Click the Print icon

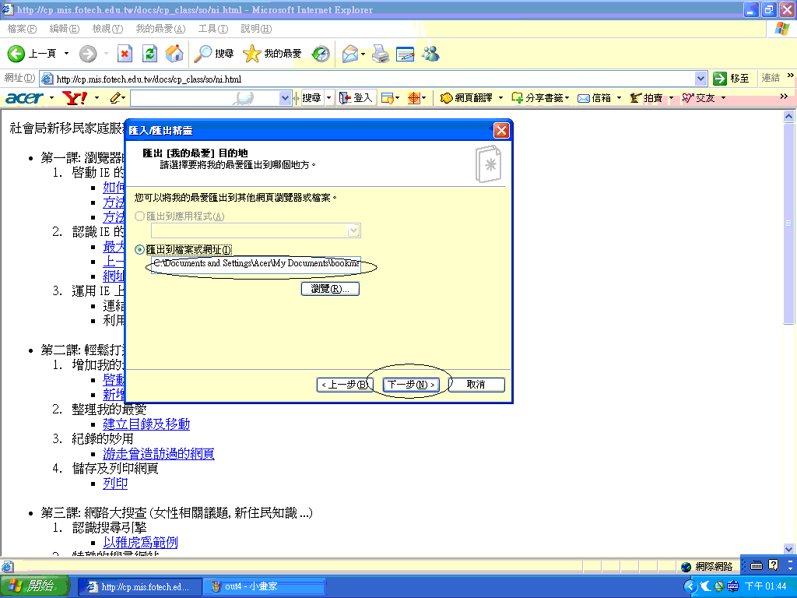pyautogui.click(x=380, y=54)
